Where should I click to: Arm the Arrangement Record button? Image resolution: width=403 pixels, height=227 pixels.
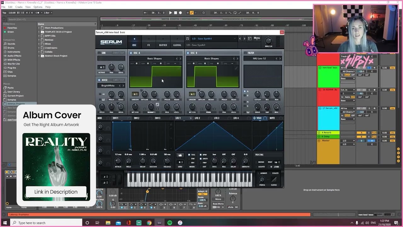click(180, 13)
